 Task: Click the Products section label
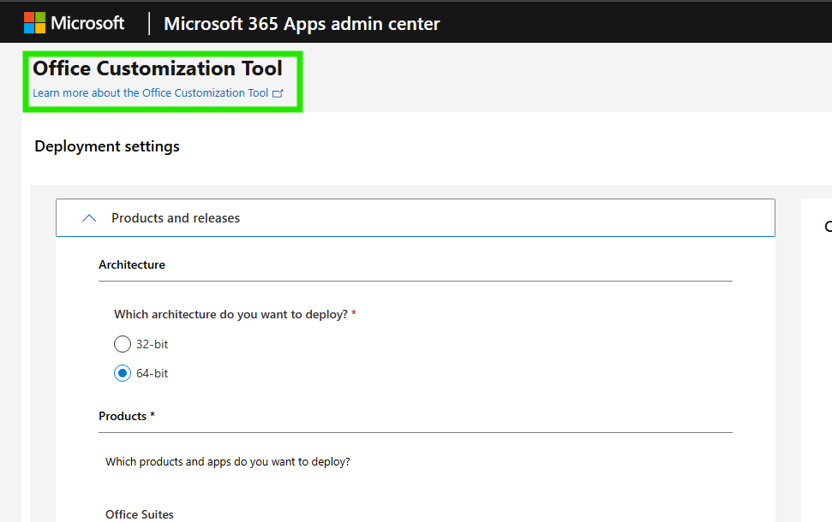[x=123, y=416]
